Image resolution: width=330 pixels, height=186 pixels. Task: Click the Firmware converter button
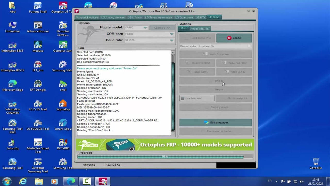[x=216, y=131]
